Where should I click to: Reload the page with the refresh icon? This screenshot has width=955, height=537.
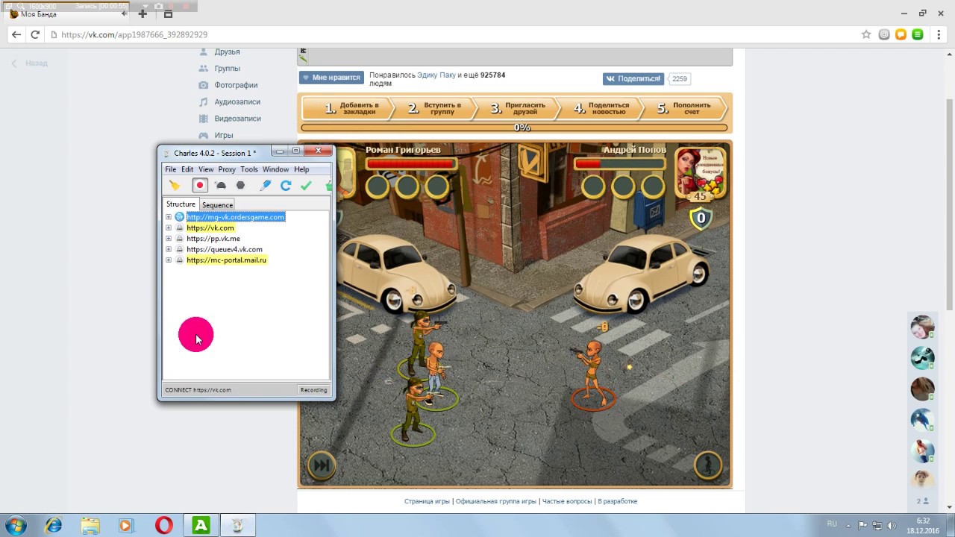[x=35, y=34]
